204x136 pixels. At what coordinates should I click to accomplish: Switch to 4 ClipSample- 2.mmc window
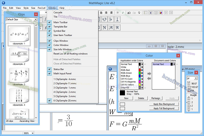(73, 92)
